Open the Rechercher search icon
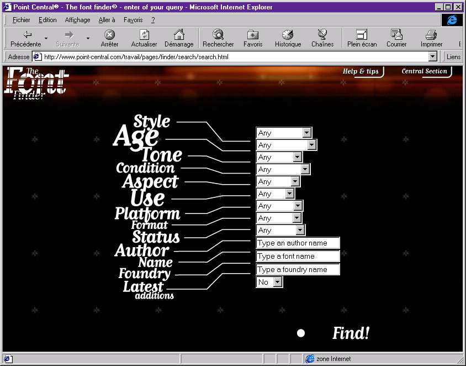Image resolution: width=466 pixels, height=366 pixels. [218, 34]
